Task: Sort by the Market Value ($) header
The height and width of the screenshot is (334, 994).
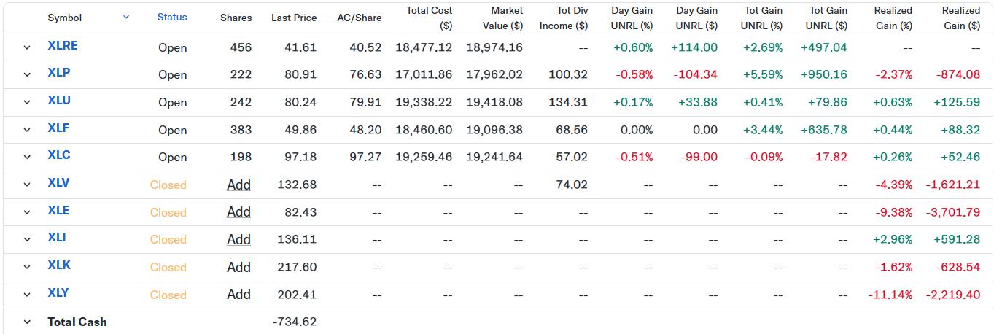Action: (503, 18)
